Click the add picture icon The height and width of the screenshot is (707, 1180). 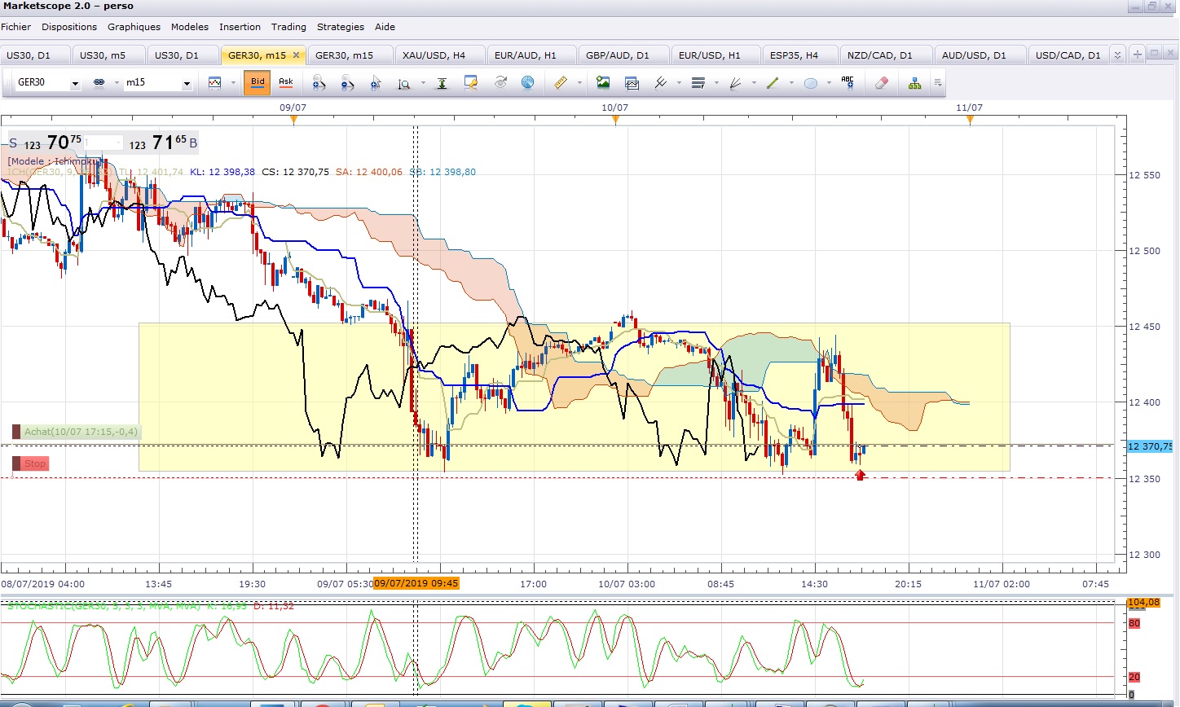coord(603,82)
